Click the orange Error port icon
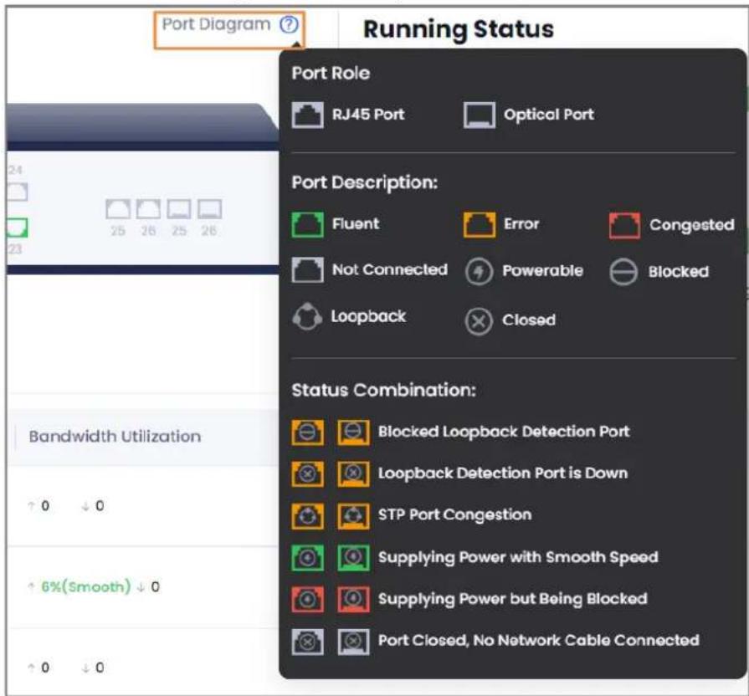The image size is (749, 696). pyautogui.click(x=480, y=225)
